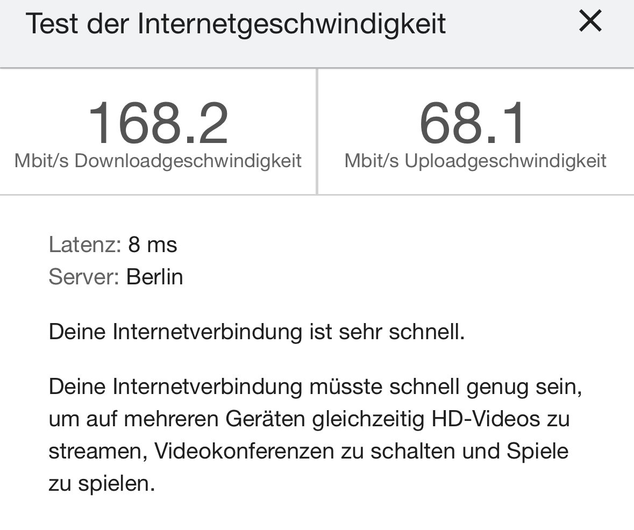Image resolution: width=634 pixels, height=530 pixels.
Task: Click the 'Server:' label
Action: tap(83, 277)
